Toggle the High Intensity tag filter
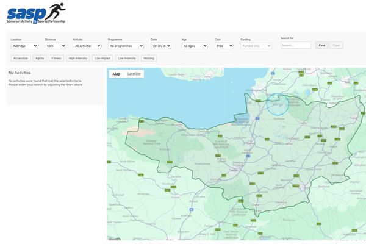 78,58
